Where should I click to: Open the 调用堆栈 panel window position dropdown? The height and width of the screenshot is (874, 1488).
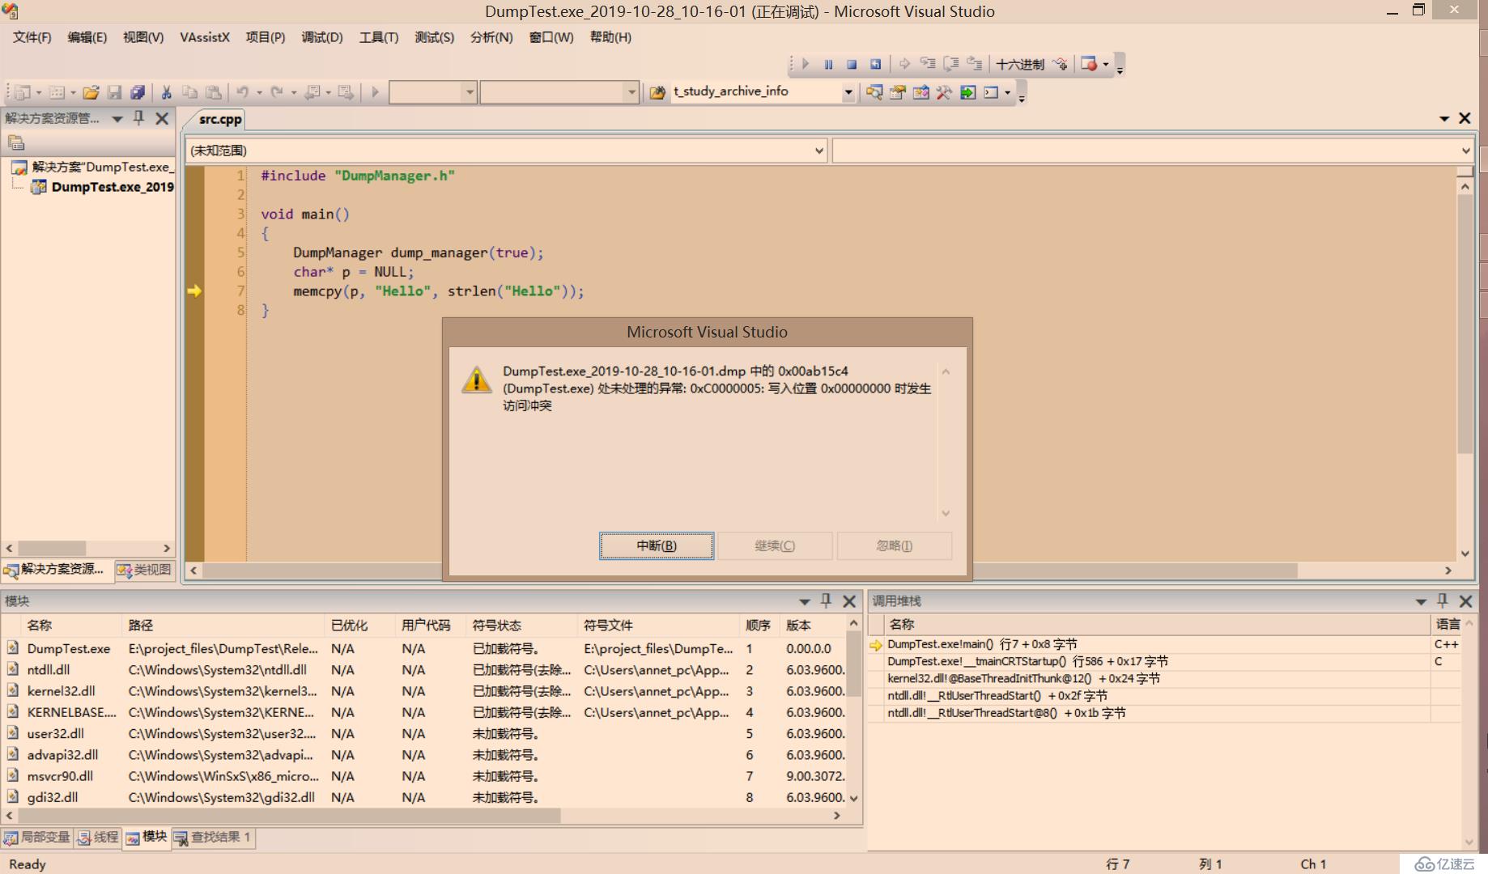pos(1420,601)
